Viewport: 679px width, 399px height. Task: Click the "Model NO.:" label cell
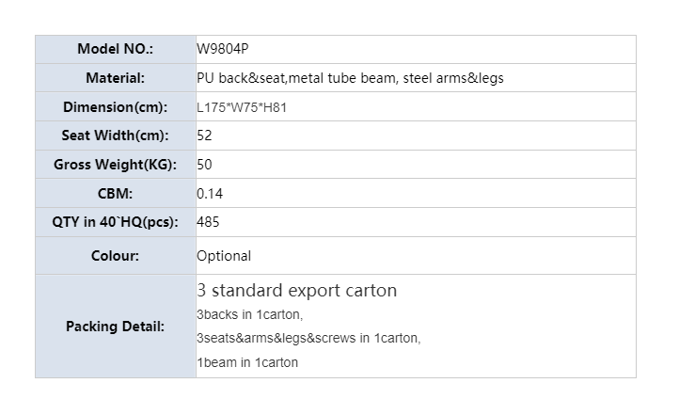[115, 49]
